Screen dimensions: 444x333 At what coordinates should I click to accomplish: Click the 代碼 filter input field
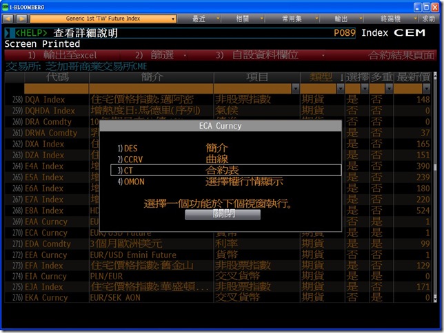click(57, 89)
